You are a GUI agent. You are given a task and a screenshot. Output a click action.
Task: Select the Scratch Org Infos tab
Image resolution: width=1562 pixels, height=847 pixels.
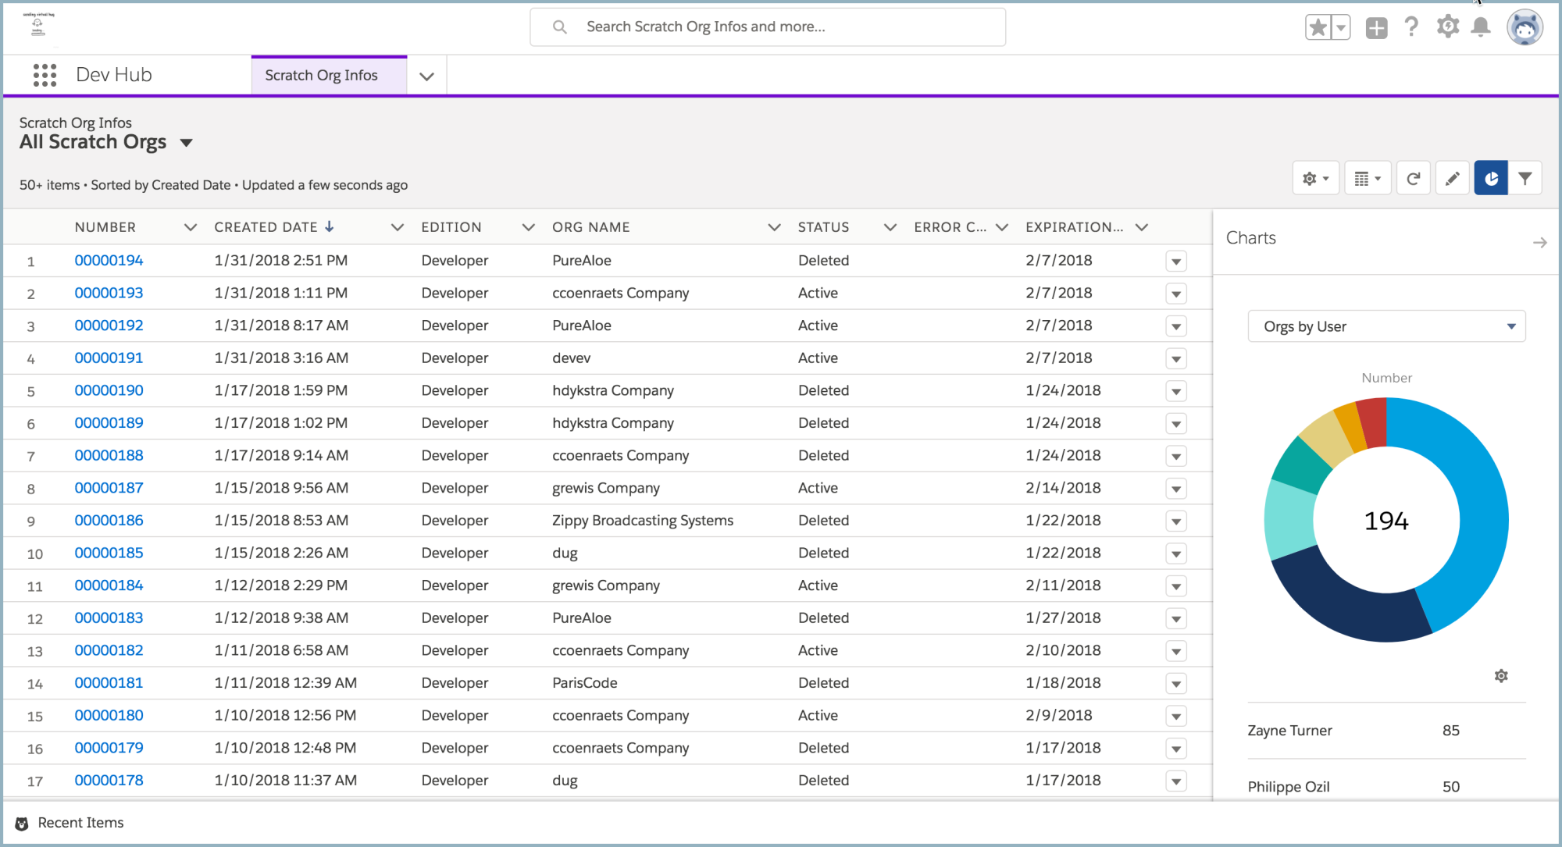tap(321, 76)
